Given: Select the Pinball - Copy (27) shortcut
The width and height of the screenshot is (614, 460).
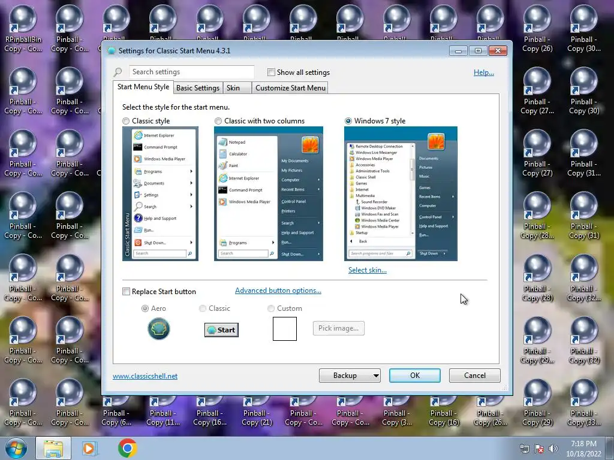Looking at the screenshot, I should click(x=537, y=153).
